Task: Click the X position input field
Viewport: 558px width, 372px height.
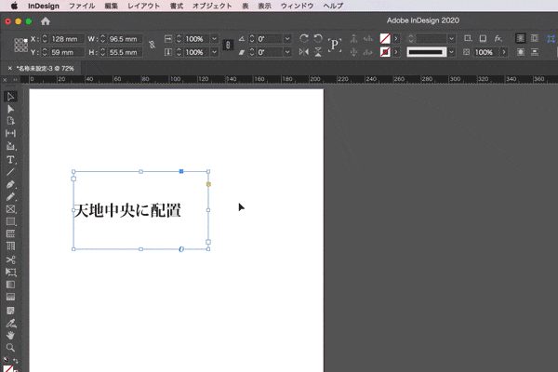Action: (64, 39)
